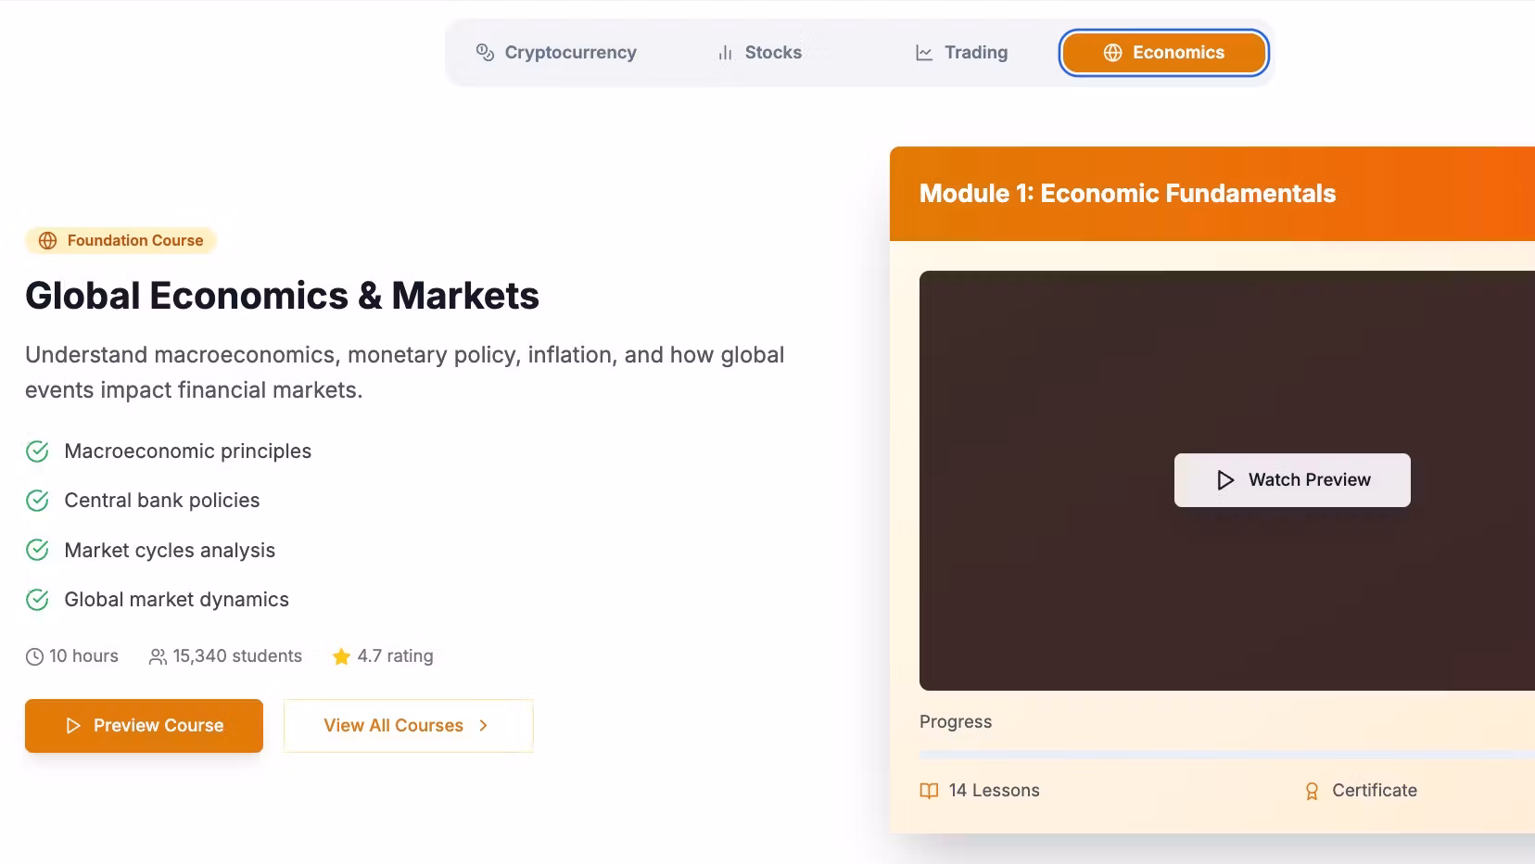
Task: Switch to the Trading tab
Action: click(x=961, y=53)
